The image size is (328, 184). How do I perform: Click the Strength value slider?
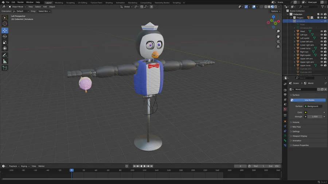point(315,117)
